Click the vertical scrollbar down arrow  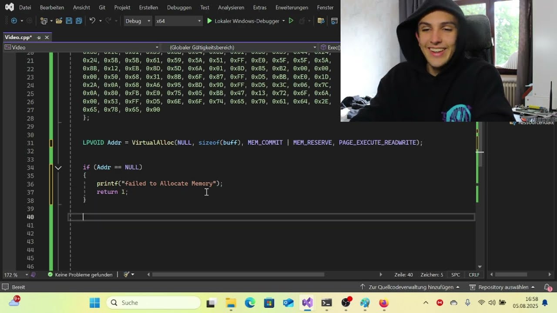click(480, 266)
